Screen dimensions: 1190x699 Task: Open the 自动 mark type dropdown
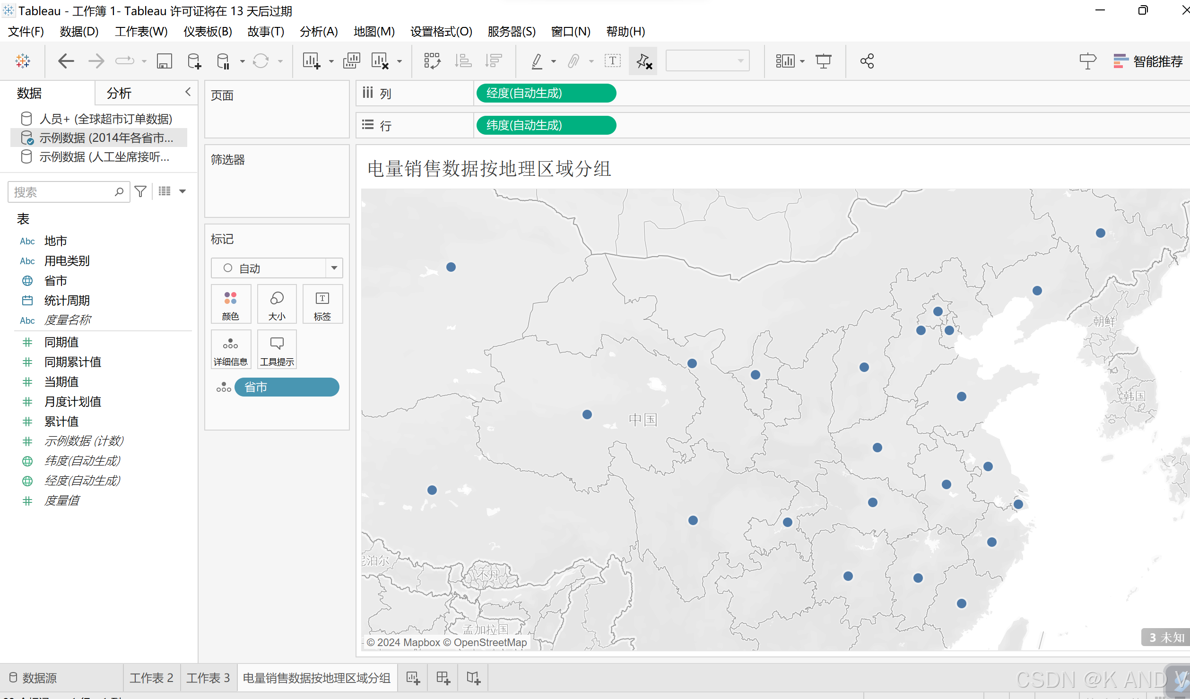tap(334, 268)
